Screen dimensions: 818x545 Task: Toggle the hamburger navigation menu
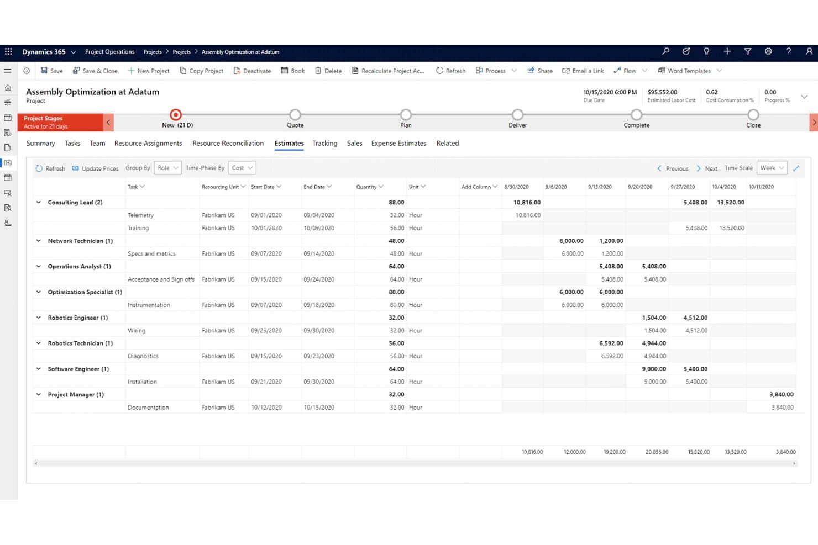[x=8, y=71]
